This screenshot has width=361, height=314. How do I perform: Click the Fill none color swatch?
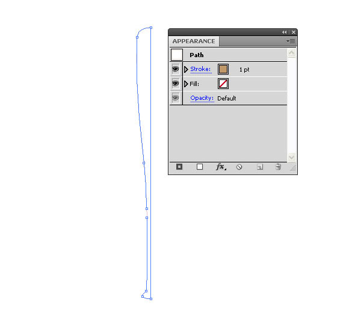[x=223, y=84]
